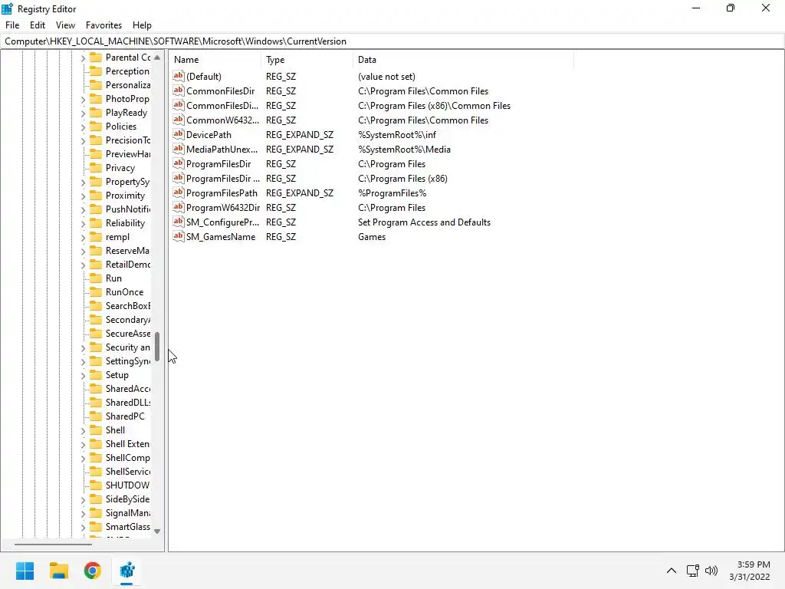Click the registry path address bar

tap(392, 41)
